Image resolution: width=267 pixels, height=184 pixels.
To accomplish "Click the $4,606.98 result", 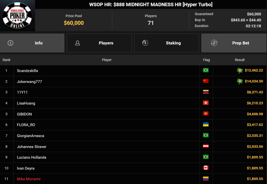I will click(255, 114).
